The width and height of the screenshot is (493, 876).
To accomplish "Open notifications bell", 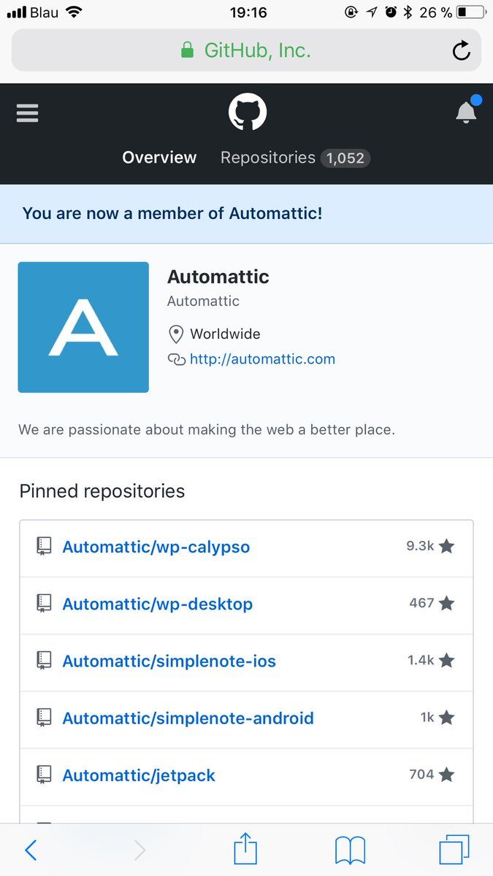I will point(466,112).
